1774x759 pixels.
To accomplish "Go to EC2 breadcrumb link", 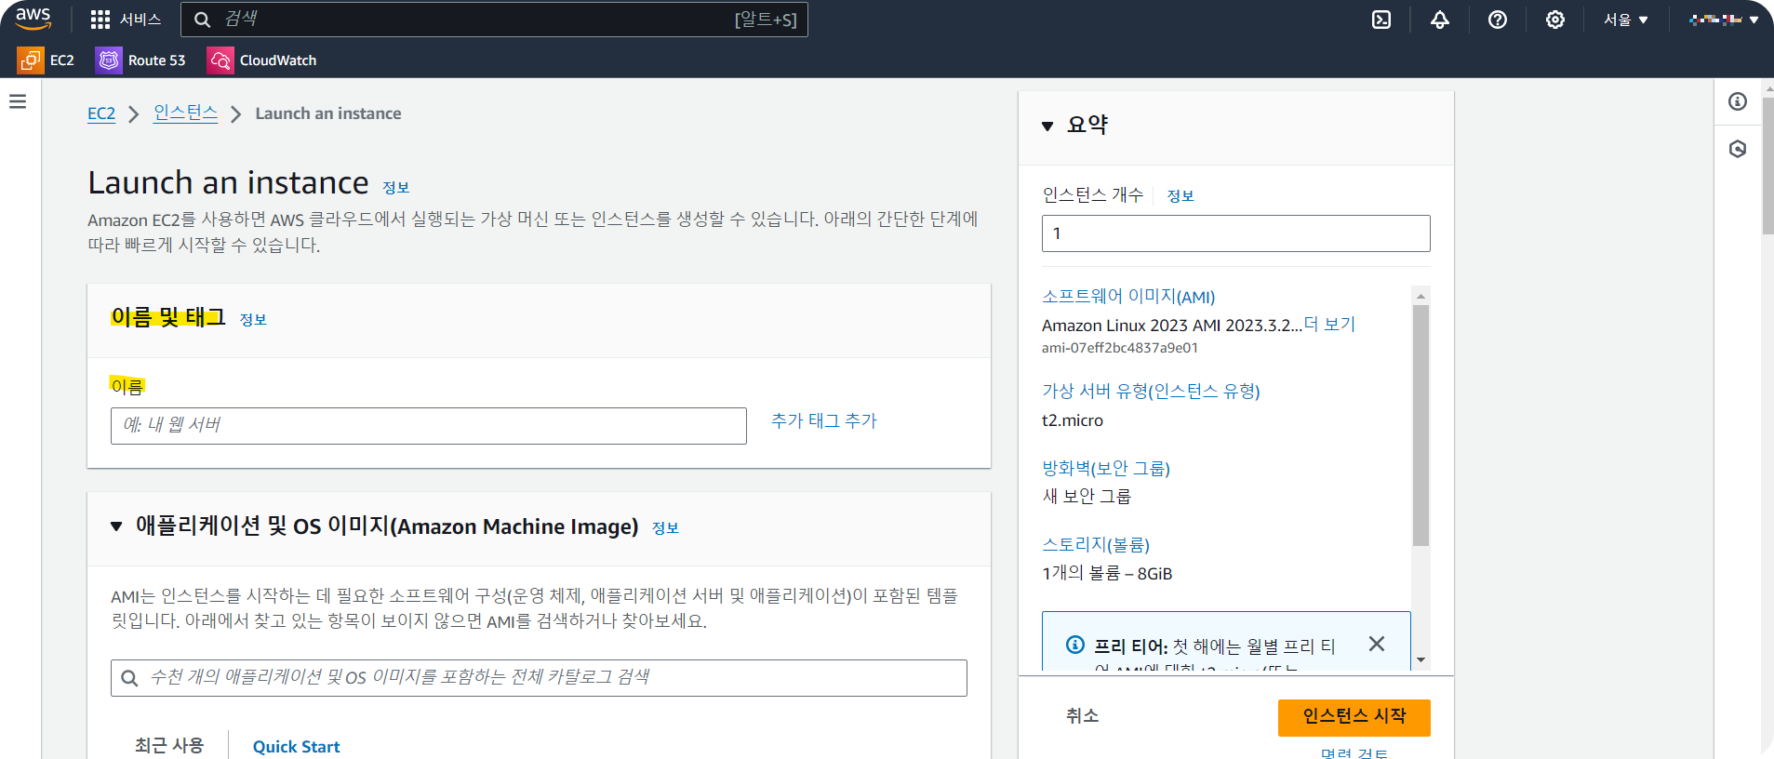I will click(x=101, y=113).
